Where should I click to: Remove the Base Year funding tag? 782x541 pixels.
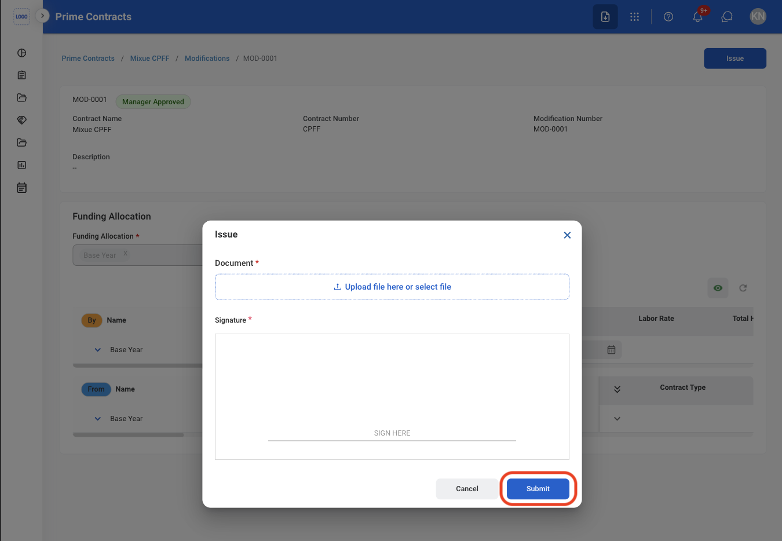tap(125, 254)
